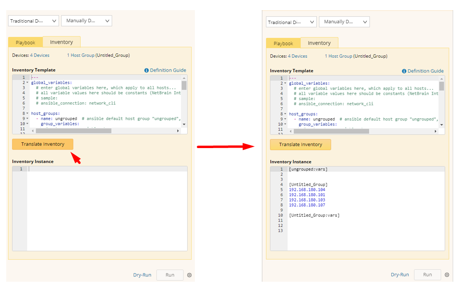Click Translate Inventory button in left panel

coord(43,144)
